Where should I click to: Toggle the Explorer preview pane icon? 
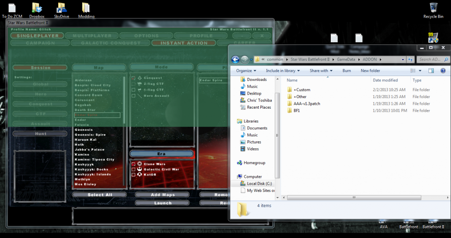point(431,70)
